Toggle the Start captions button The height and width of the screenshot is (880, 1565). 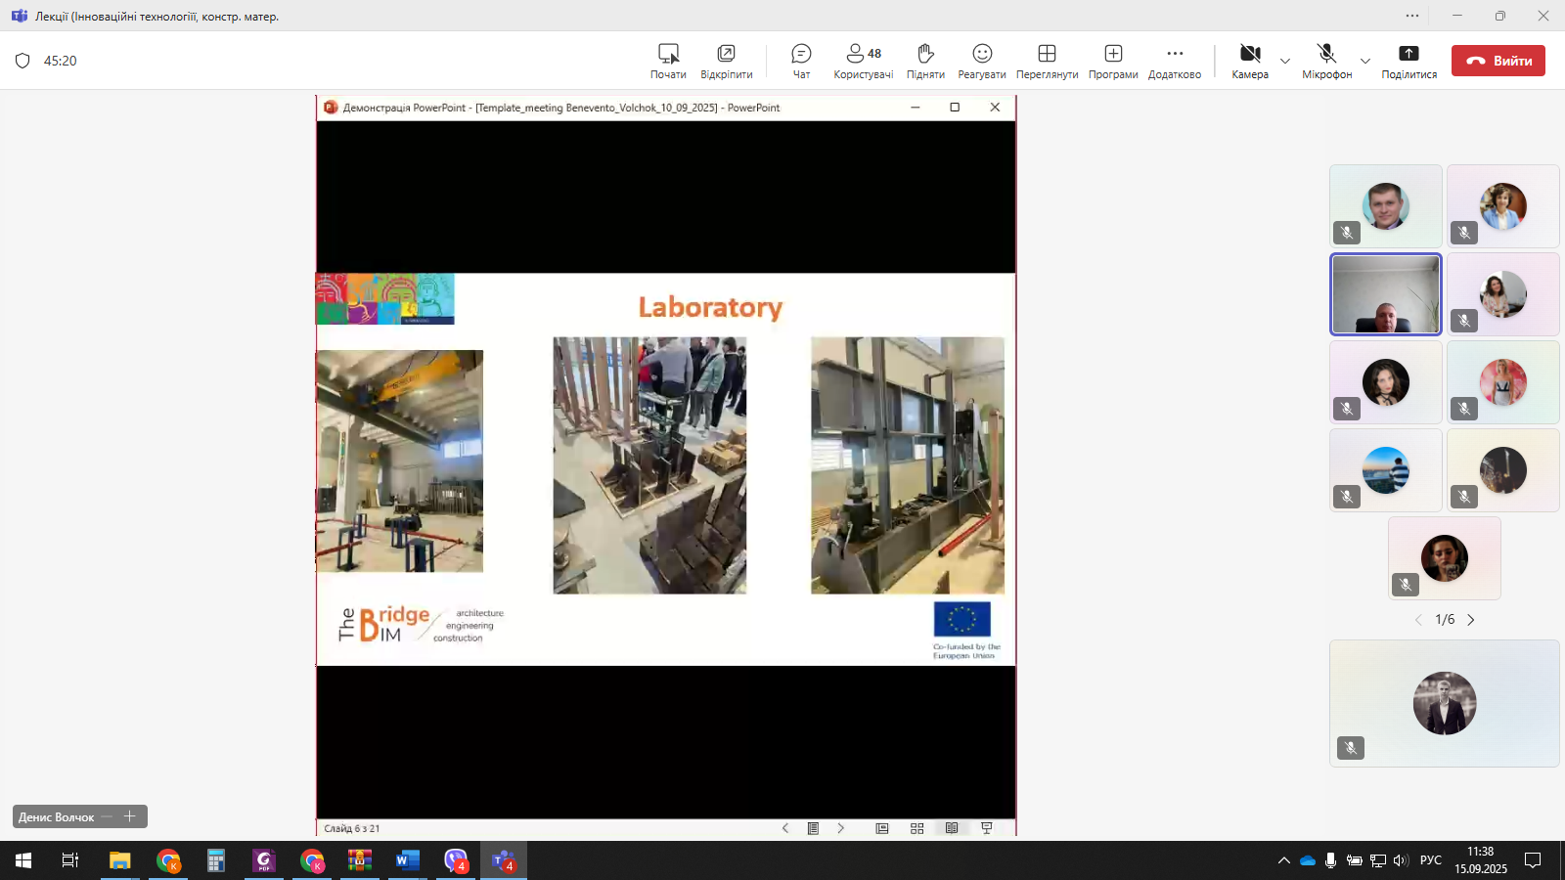(668, 61)
